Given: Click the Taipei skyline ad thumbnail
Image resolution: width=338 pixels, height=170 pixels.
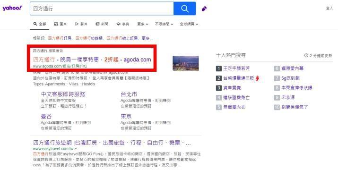Looking at the screenshot, I should pos(186,63).
